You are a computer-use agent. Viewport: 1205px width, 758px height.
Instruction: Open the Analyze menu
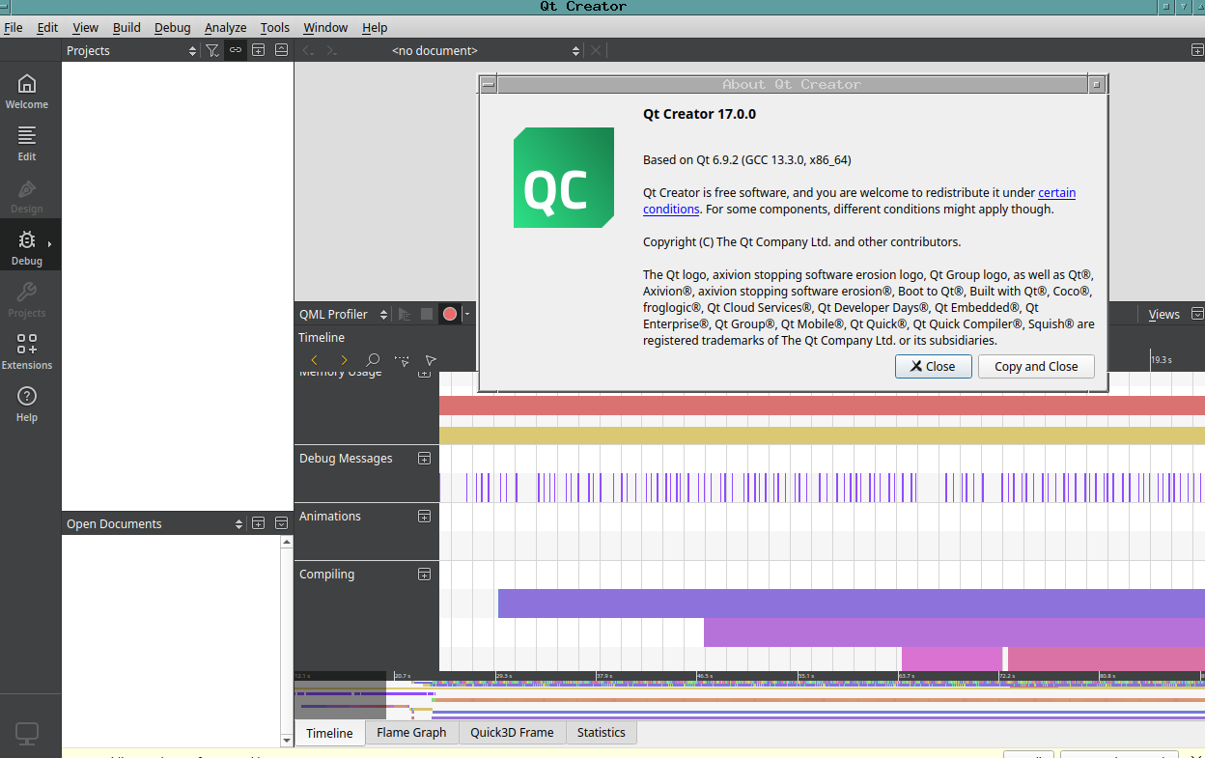coord(226,27)
